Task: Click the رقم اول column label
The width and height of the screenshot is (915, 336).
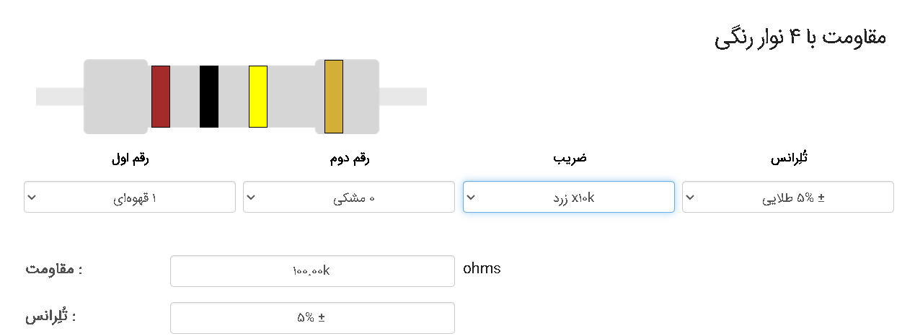Action: [130, 159]
